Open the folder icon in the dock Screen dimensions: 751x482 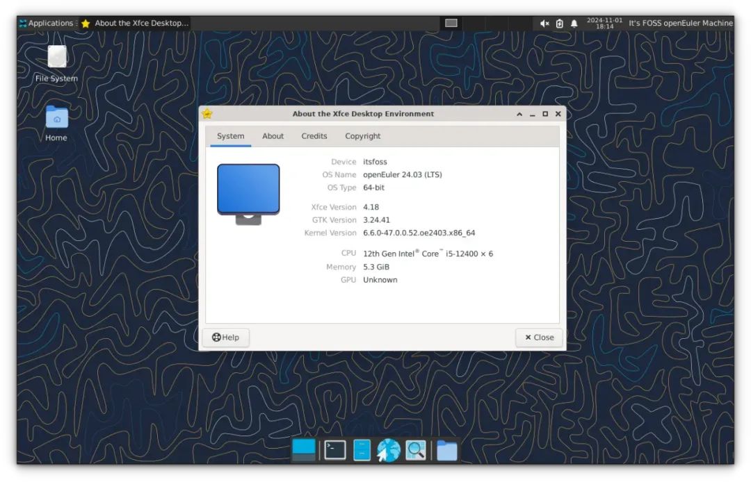tap(447, 451)
